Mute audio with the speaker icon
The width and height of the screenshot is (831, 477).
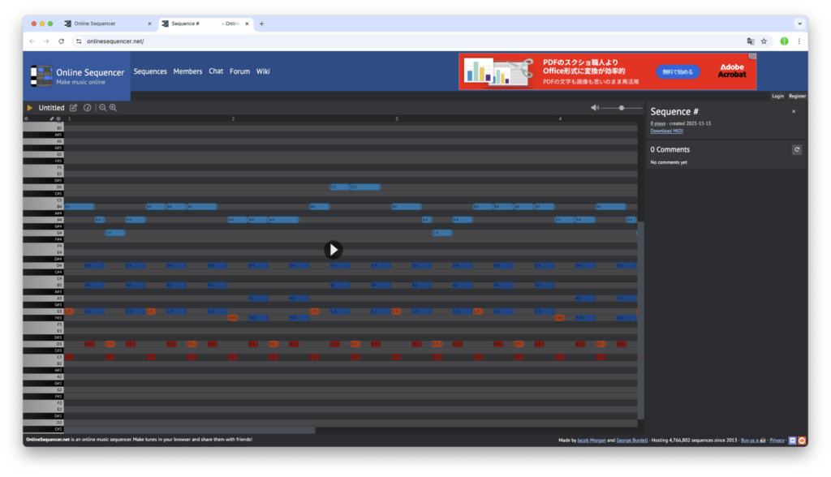click(595, 108)
